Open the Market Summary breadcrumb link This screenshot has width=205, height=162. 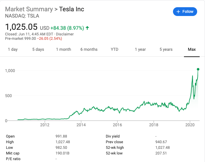(29, 9)
